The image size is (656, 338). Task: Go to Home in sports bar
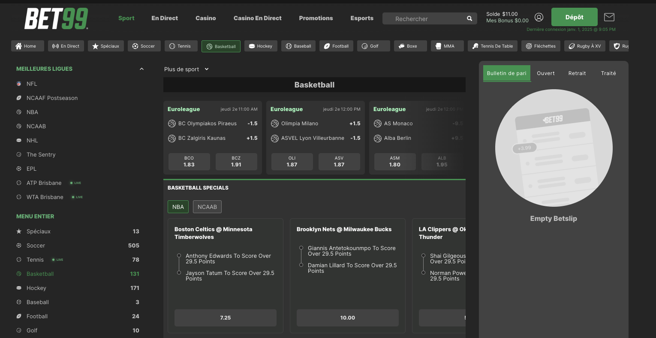click(27, 46)
